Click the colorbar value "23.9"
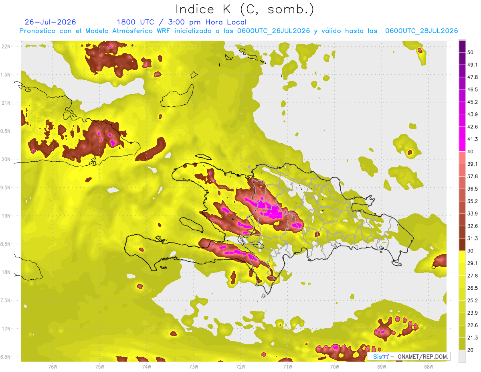481x372 pixels. coord(473,313)
